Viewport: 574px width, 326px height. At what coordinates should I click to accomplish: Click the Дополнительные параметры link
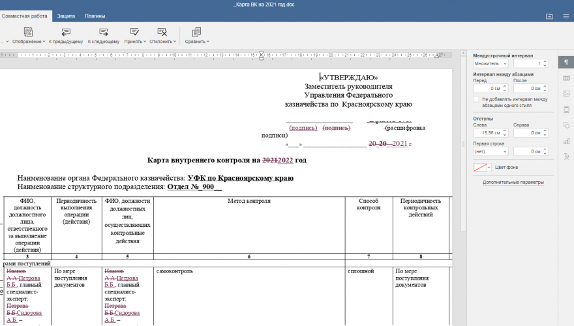[x=513, y=183]
